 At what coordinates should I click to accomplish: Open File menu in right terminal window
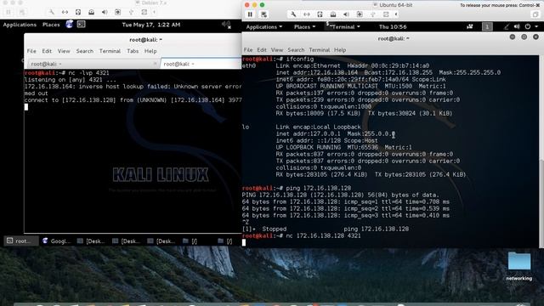pos(248,50)
